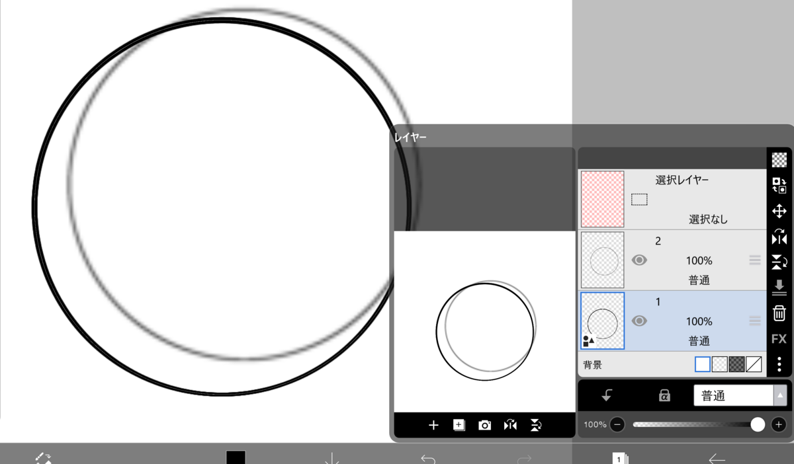
Task: Set light transparent checker background
Action: 720,364
